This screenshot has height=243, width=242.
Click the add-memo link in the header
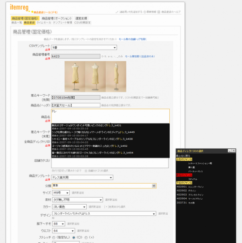131,12
